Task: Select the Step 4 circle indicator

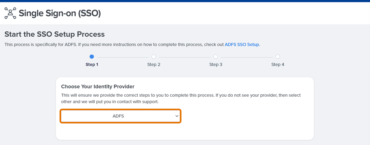Action: [x=278, y=57]
